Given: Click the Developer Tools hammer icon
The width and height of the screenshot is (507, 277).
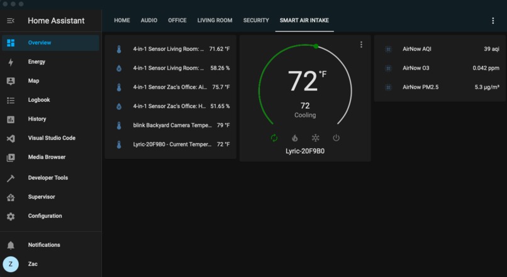Looking at the screenshot, I should 11,178.
